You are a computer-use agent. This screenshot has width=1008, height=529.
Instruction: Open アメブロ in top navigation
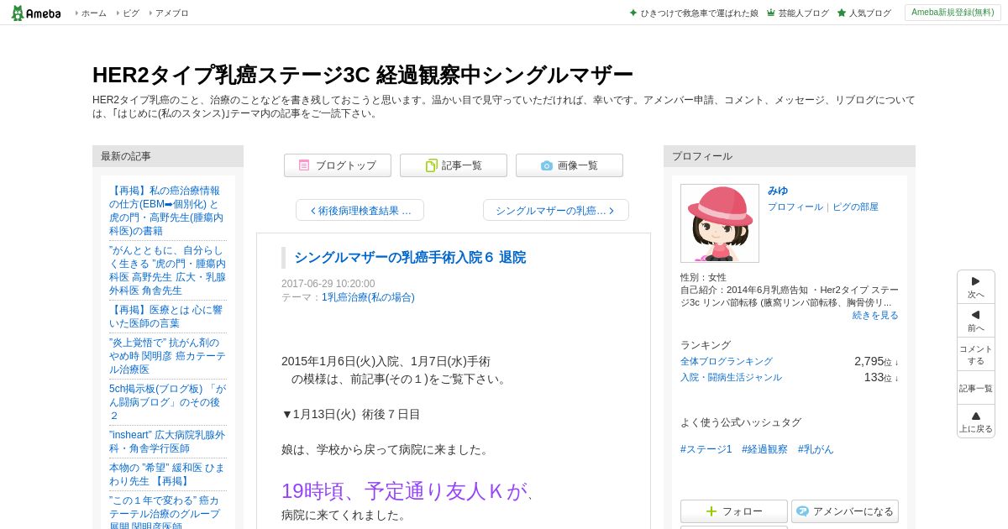pyautogui.click(x=171, y=13)
